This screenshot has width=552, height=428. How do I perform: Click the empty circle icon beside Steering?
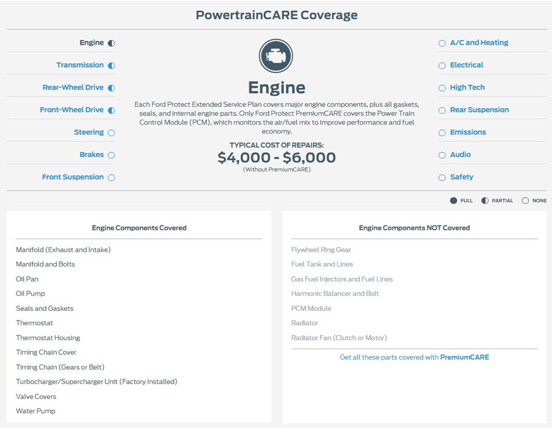111,133
